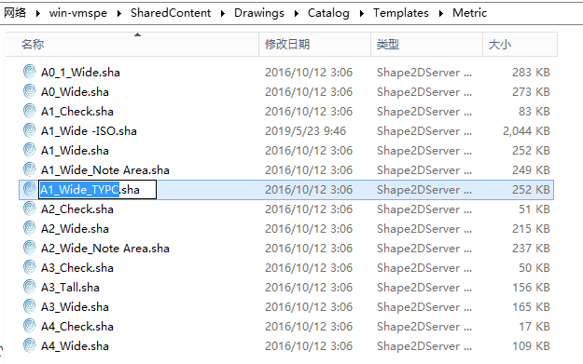This screenshot has height=364, width=583.
Task: Click the 2,044 KB size value
Action: coord(526,131)
